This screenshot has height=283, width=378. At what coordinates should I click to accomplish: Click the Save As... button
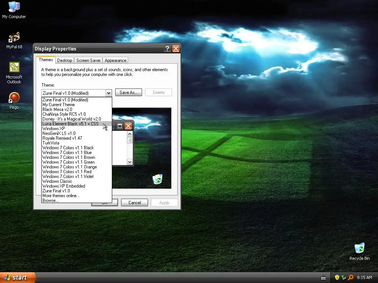coord(128,92)
